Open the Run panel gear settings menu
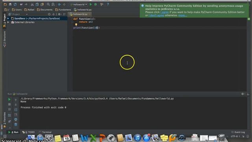This screenshot has height=142, width=252. (x=243, y=94)
